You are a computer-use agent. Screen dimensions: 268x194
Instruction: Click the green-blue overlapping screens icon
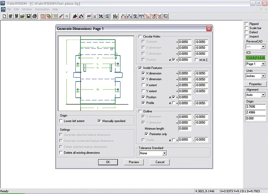pos(107,16)
